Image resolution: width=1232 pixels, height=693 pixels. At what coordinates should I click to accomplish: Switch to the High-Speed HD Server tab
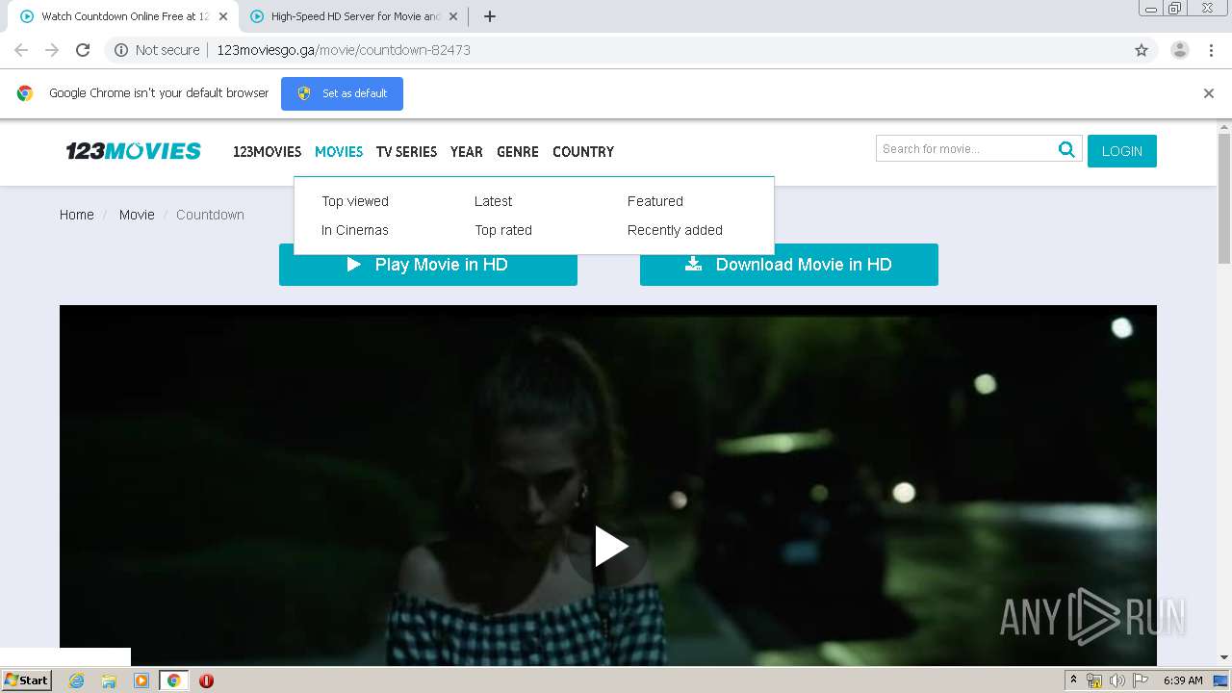click(353, 16)
